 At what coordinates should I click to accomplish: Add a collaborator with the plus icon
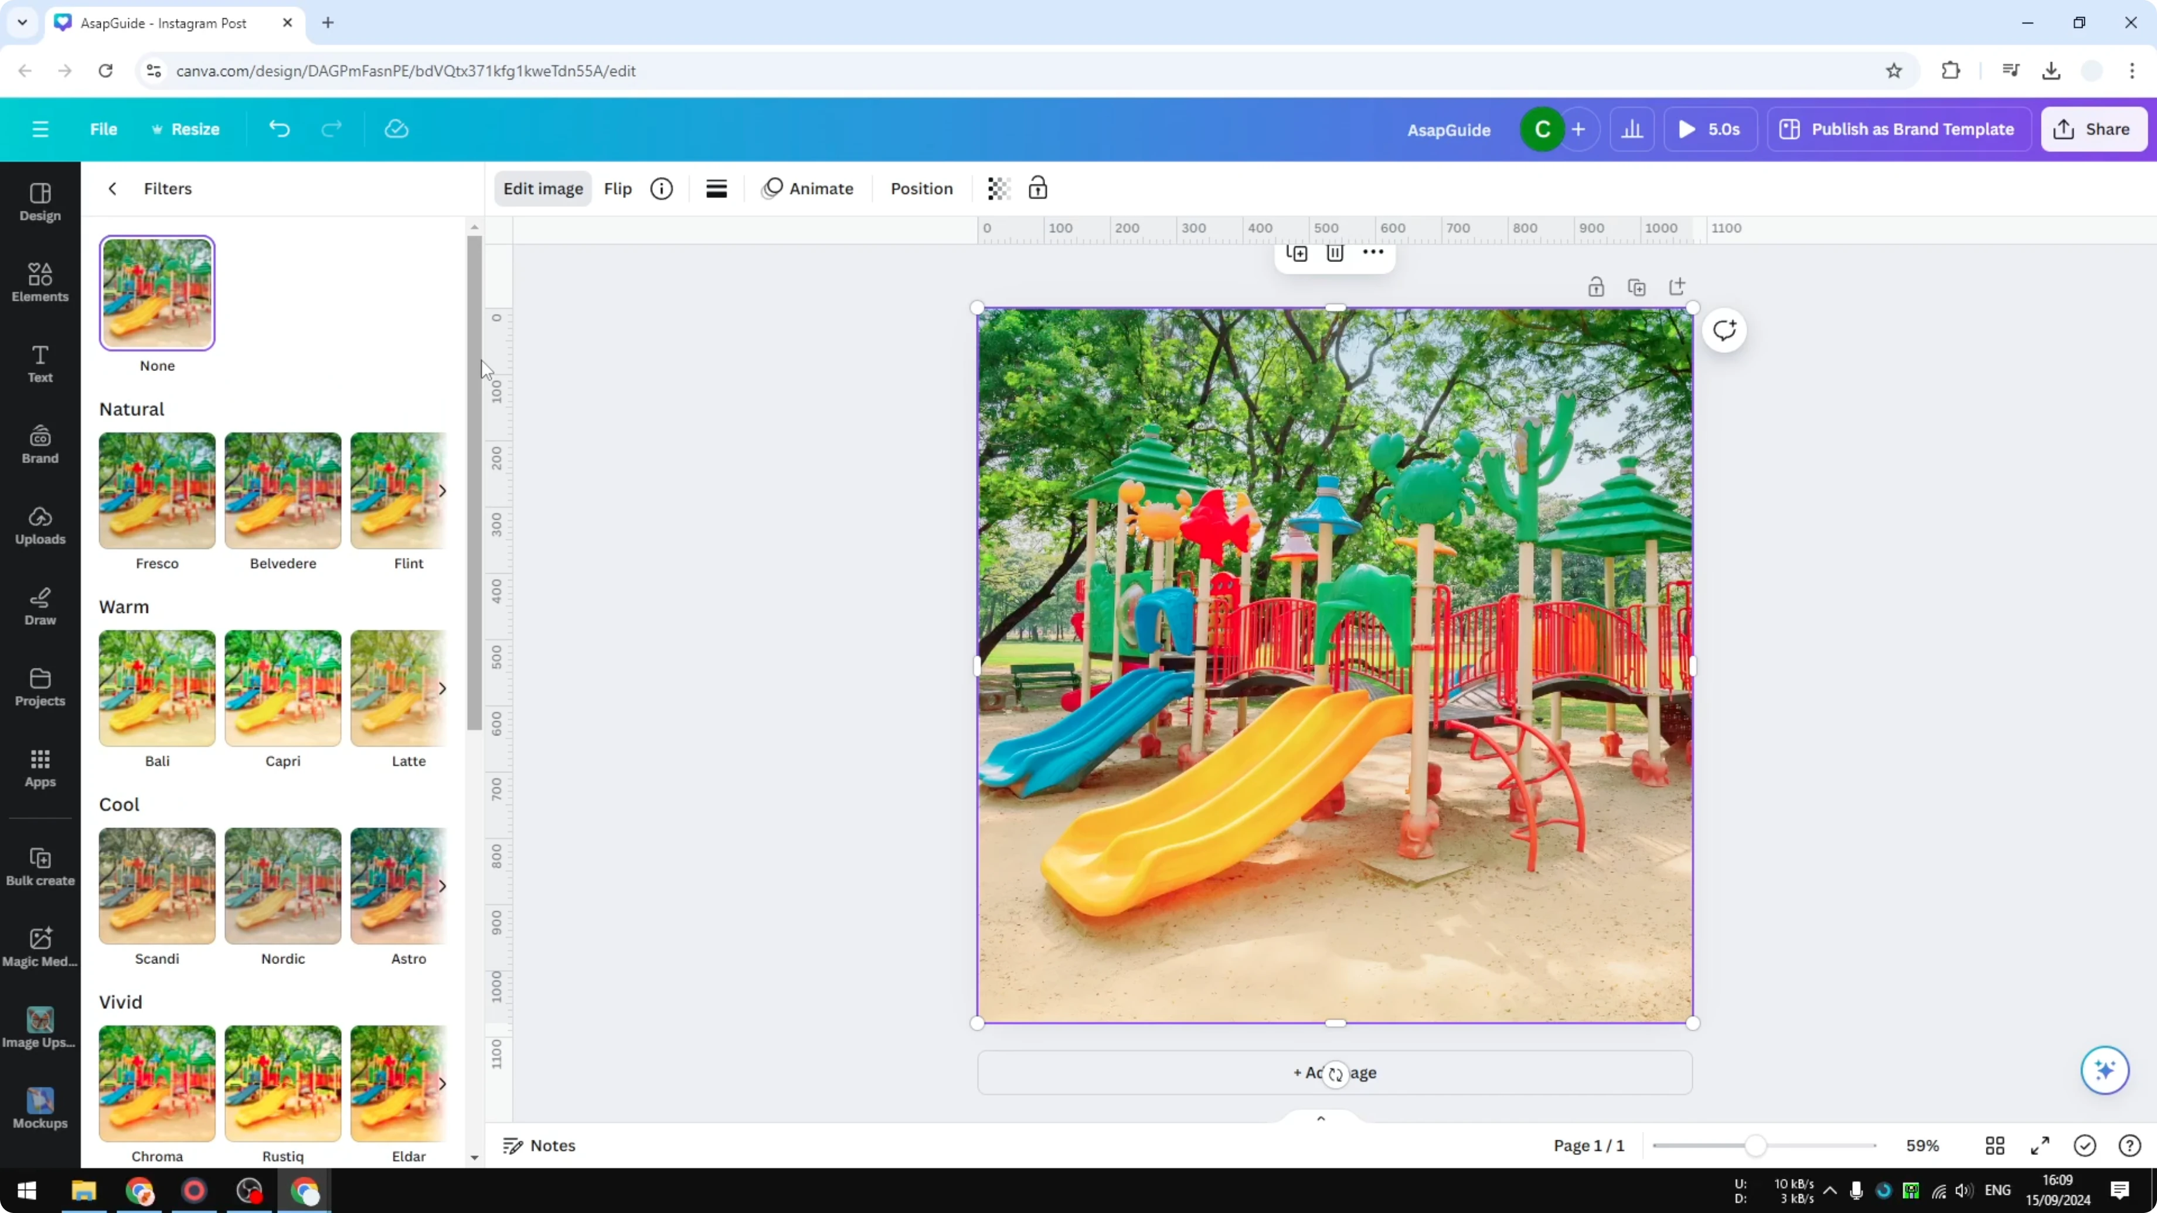pos(1578,129)
